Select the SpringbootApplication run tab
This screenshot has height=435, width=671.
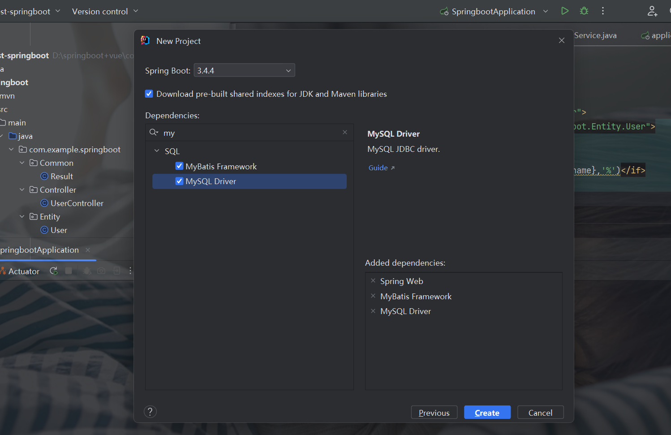pos(39,250)
